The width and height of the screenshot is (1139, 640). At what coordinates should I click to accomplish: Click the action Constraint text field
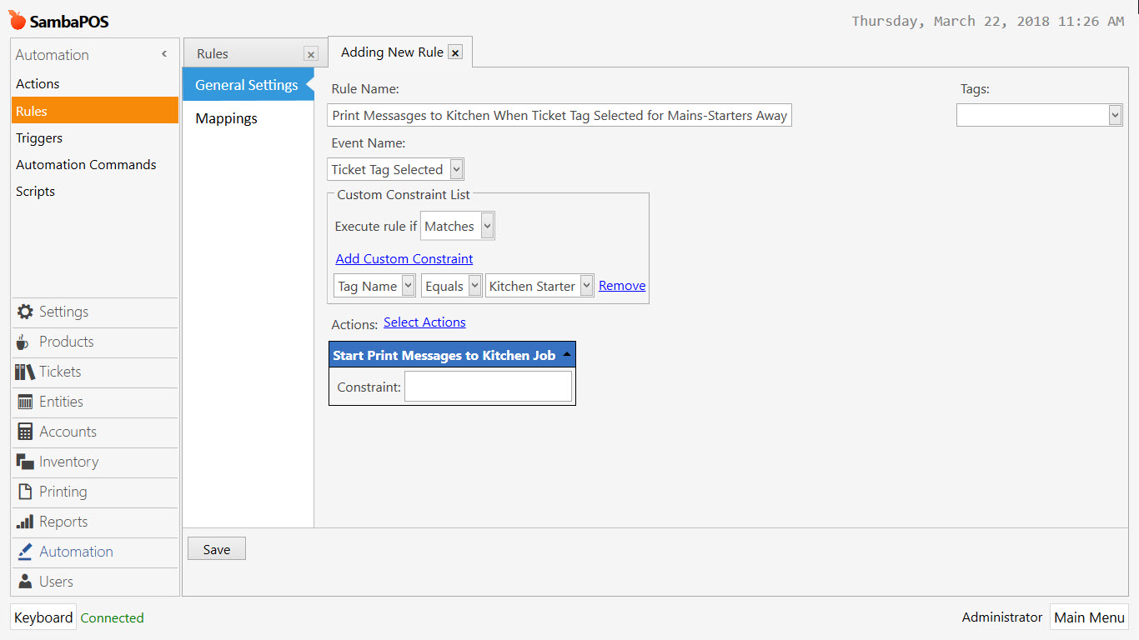pos(488,387)
